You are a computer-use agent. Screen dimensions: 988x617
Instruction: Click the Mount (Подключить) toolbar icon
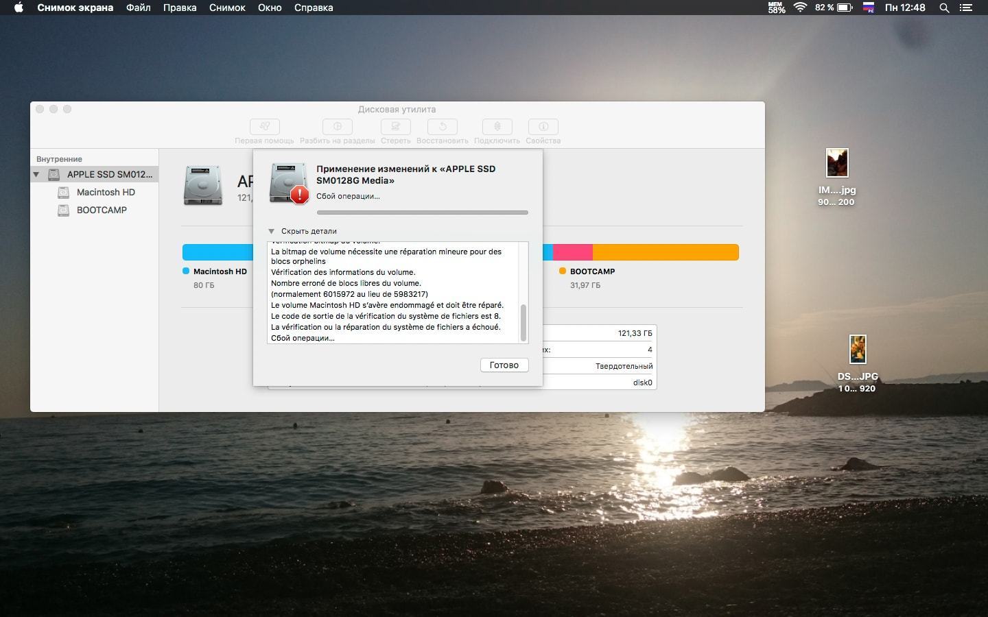pyautogui.click(x=497, y=127)
